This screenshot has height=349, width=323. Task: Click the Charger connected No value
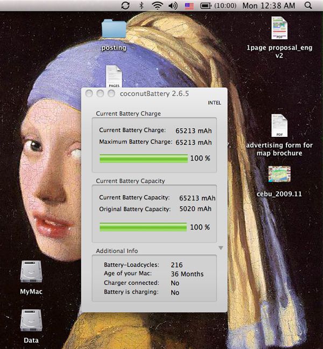click(x=175, y=283)
